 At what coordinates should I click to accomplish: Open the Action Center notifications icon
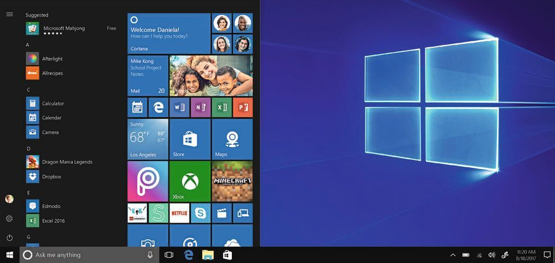click(547, 255)
